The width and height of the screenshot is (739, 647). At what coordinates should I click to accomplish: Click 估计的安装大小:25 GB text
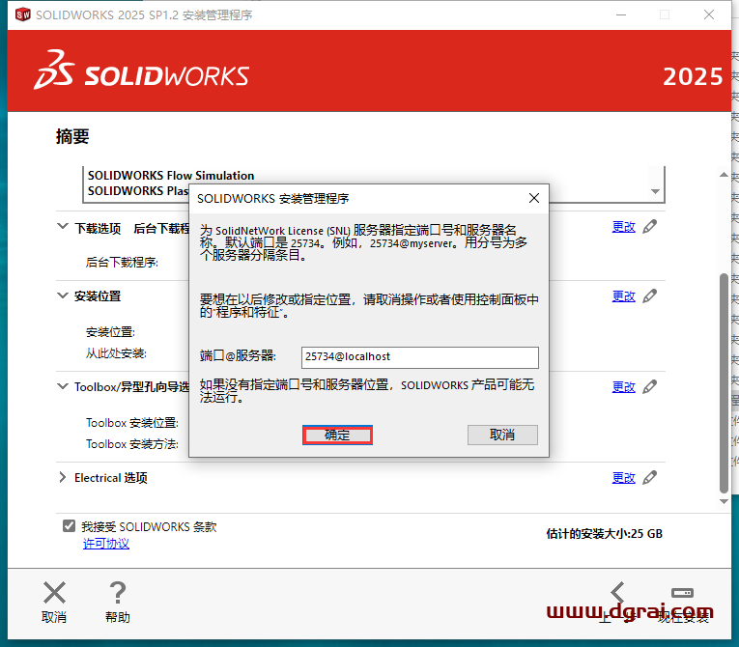pos(604,534)
